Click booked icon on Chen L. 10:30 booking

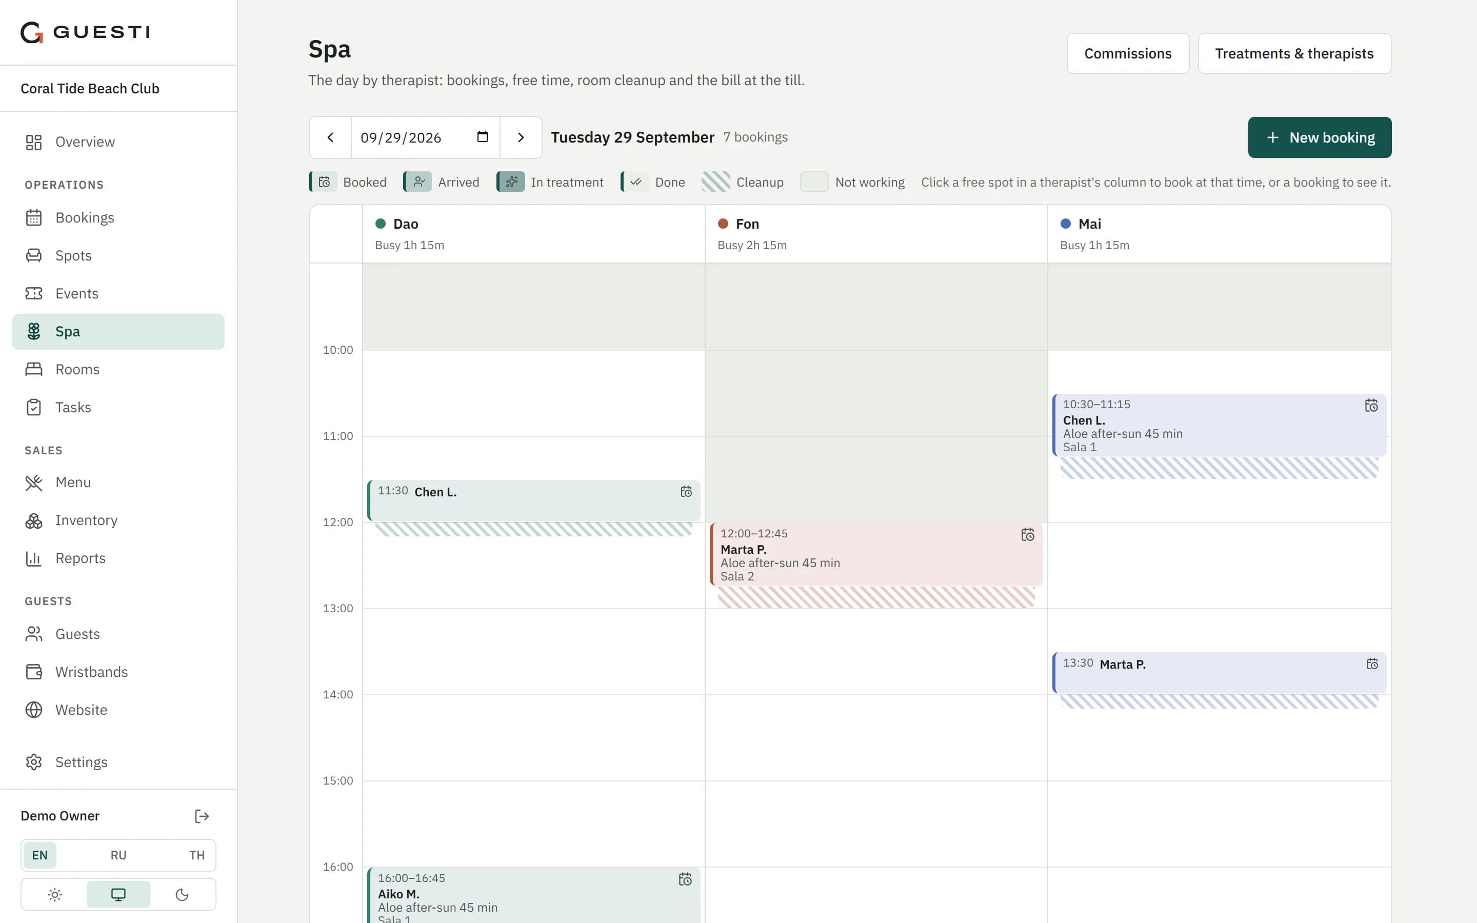(1371, 406)
